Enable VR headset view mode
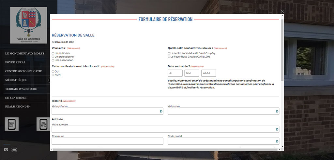This screenshot has height=160, width=334. pos(6,150)
